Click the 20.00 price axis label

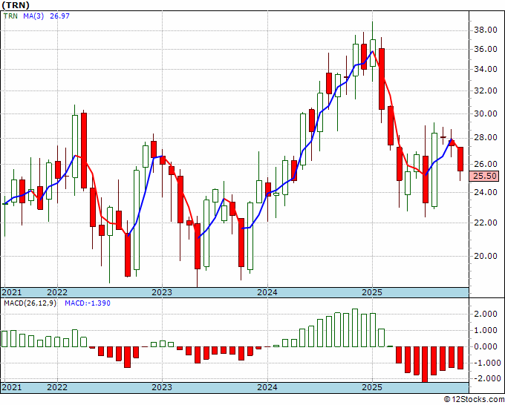point(486,256)
